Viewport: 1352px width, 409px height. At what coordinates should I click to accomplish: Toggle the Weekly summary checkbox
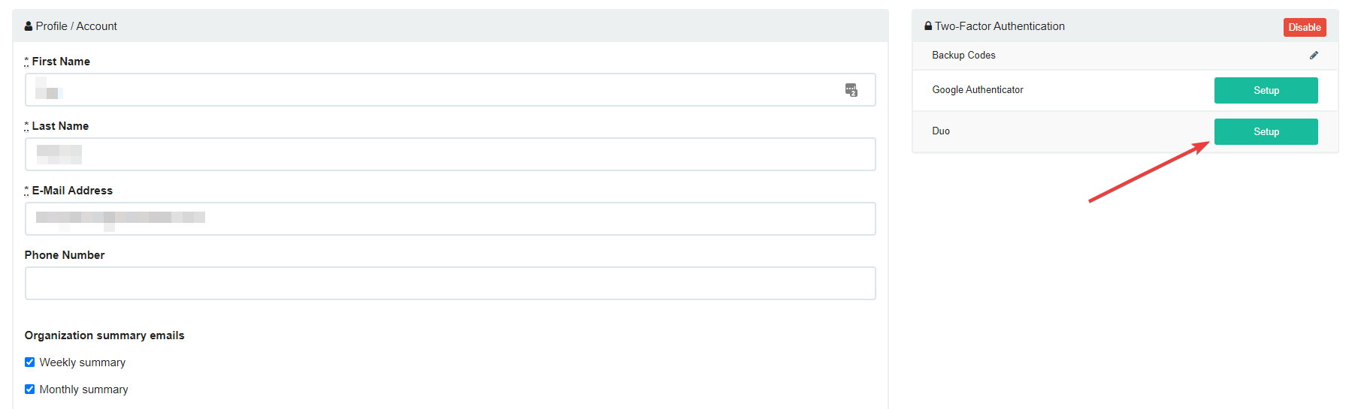point(30,362)
